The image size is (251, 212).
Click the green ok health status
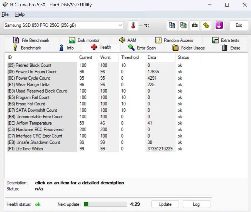pos(38,204)
